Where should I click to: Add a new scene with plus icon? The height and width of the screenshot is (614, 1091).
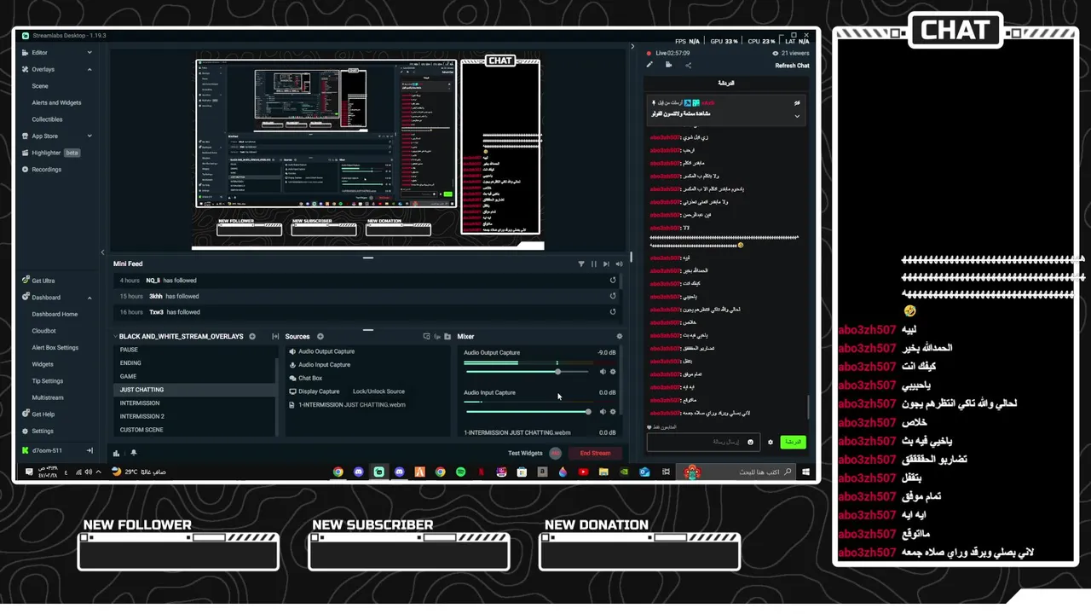tap(252, 337)
